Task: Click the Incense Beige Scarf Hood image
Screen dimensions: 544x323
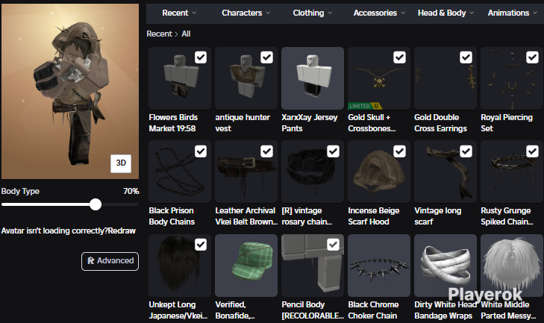Action: pyautogui.click(x=379, y=172)
